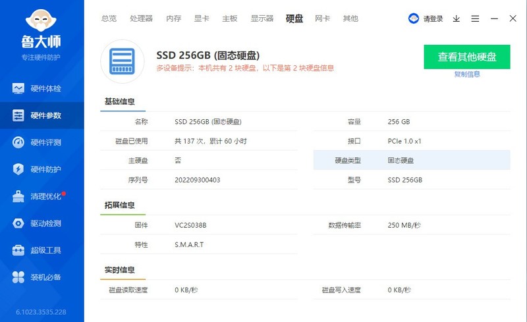This screenshot has height=322, width=527.
Task: Click the S.M.A.R.T feature value
Action: tap(189, 245)
